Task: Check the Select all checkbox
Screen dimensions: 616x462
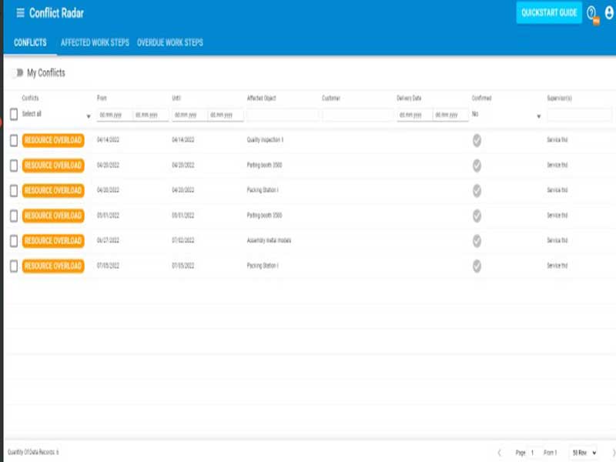Action: 13,114
